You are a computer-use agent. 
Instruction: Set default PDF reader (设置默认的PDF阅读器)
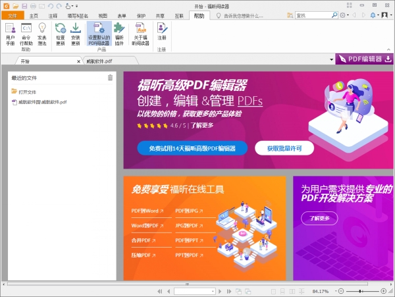99,34
